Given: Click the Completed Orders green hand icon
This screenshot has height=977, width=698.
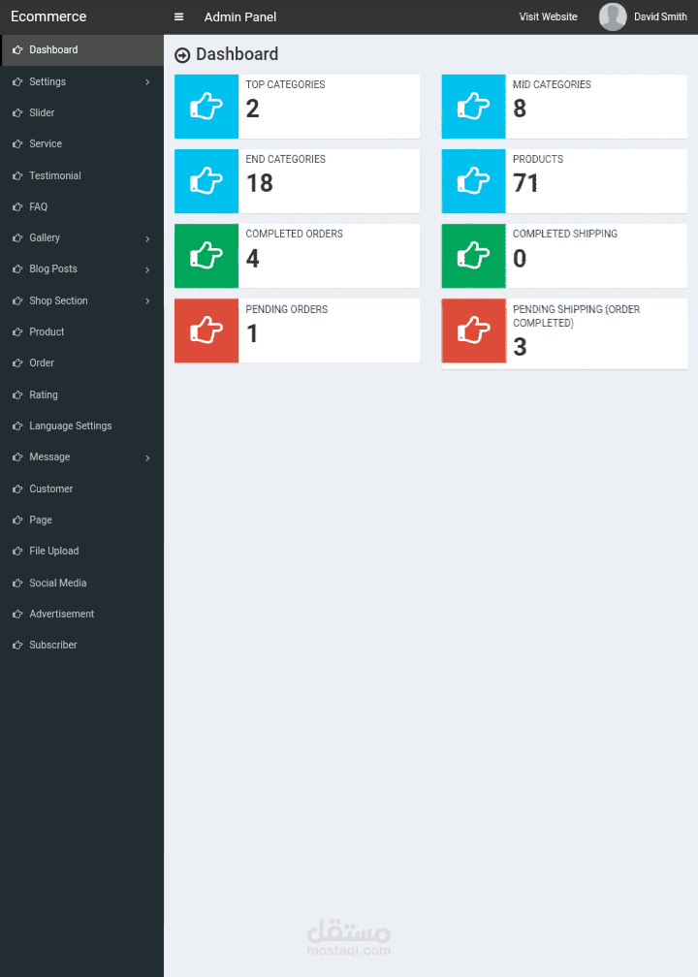Looking at the screenshot, I should pyautogui.click(x=206, y=256).
